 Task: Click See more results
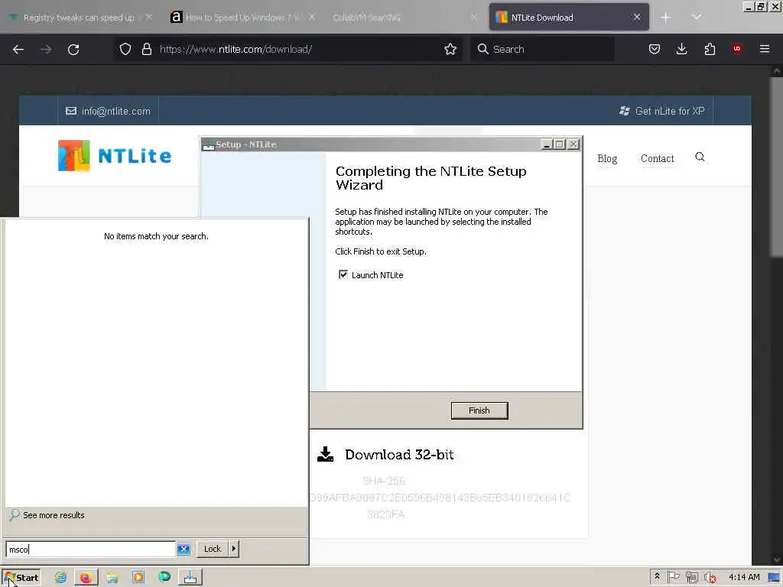tap(54, 515)
